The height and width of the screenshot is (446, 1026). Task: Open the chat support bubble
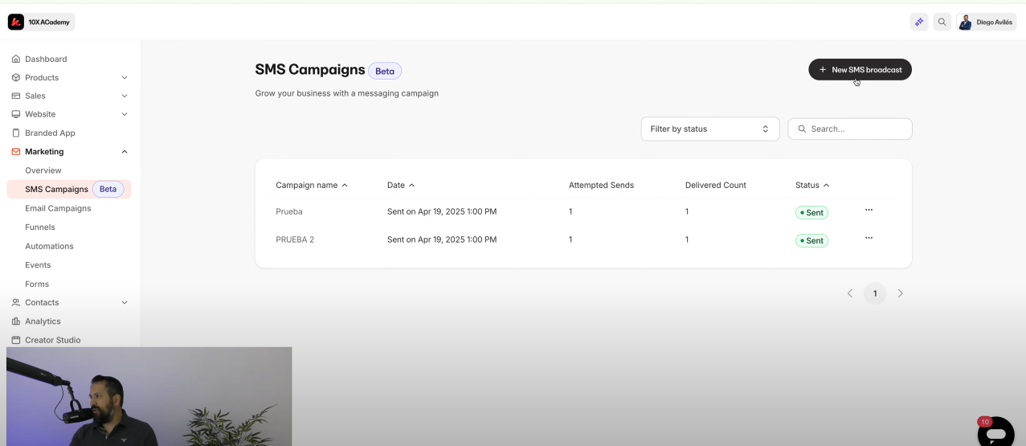click(x=995, y=434)
